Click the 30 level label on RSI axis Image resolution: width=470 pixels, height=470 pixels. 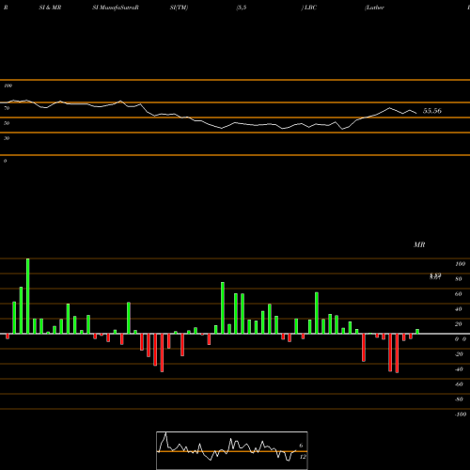pyautogui.click(x=7, y=138)
